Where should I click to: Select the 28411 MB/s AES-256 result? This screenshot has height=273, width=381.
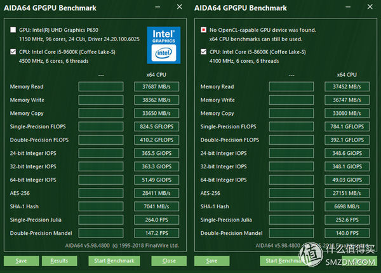tap(156, 194)
